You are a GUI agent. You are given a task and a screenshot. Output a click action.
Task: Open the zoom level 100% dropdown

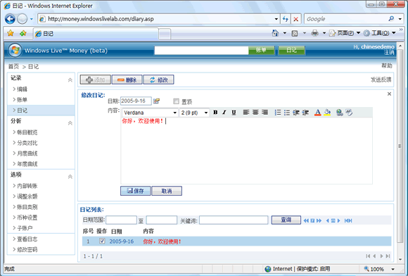[x=393, y=269]
